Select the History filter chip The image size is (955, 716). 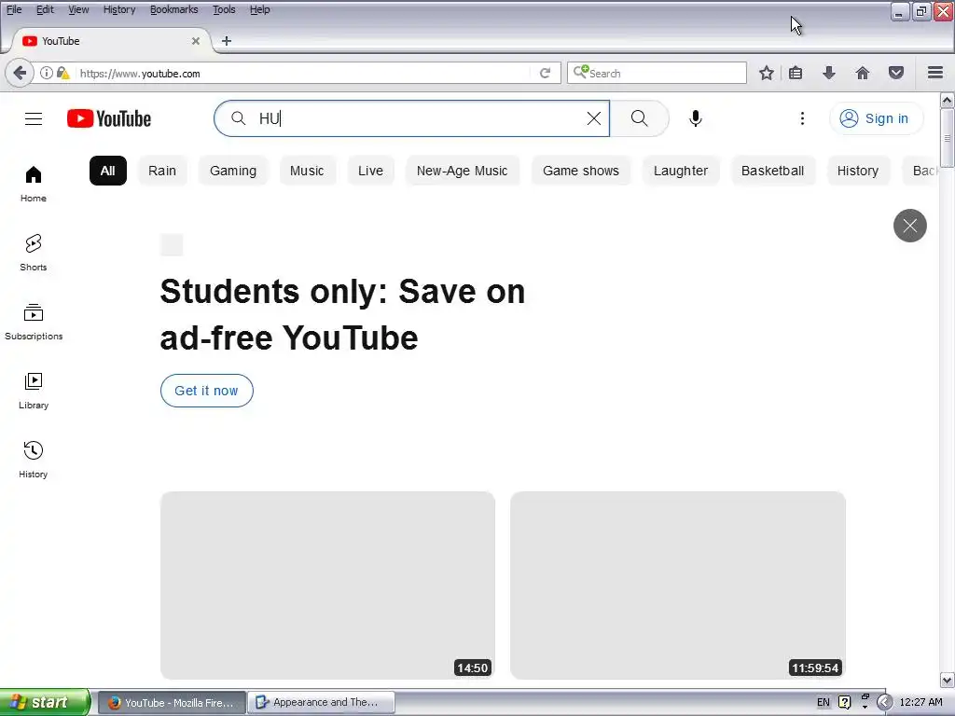coord(858,172)
